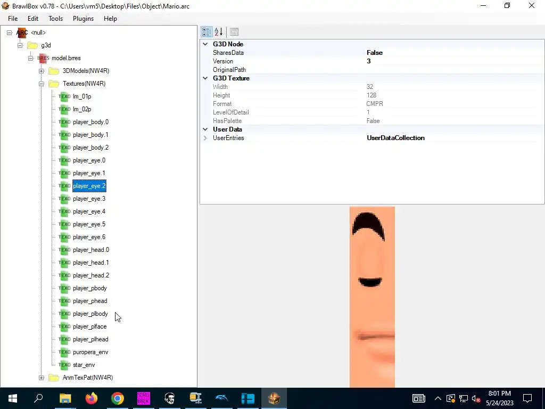Collapse the root ARC <null> node

click(x=10, y=32)
